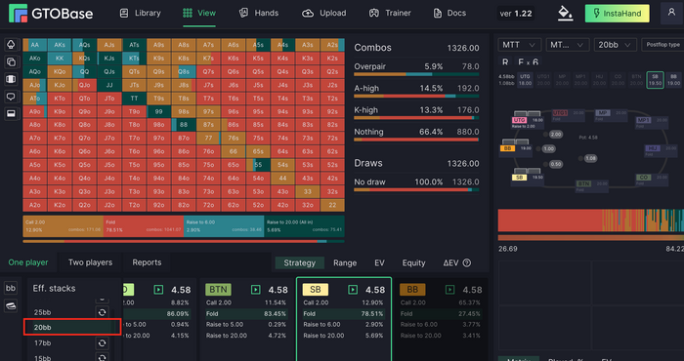Viewport: 684px width, 361px height.
Task: Click the help icon next to ΔEV
Action: pos(467,263)
